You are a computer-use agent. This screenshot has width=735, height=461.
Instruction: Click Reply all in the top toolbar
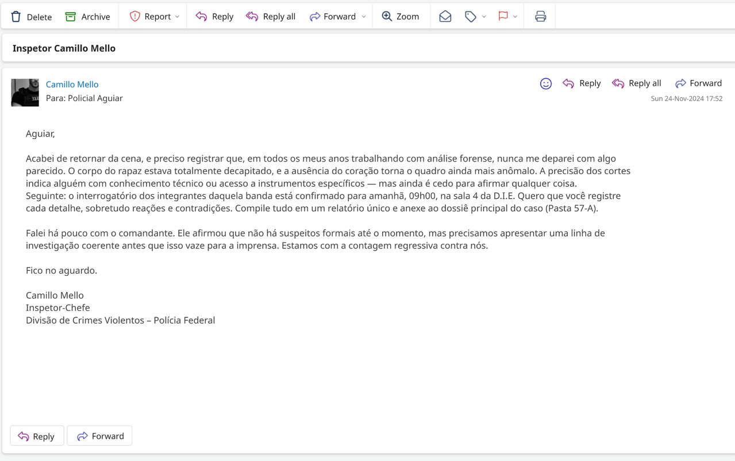point(271,17)
